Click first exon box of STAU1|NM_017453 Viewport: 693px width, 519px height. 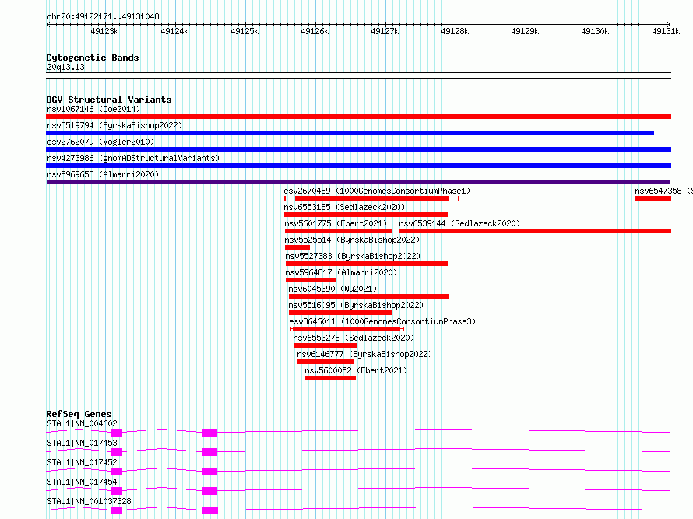point(117,452)
